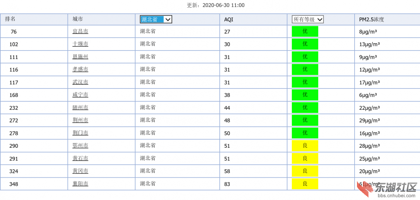
Task: Click rank value 232
Action: (x=14, y=108)
